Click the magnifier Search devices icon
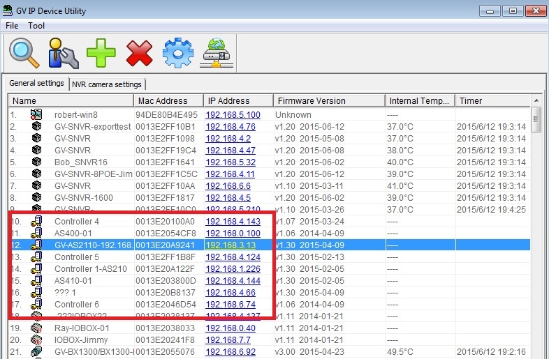 [x=24, y=53]
